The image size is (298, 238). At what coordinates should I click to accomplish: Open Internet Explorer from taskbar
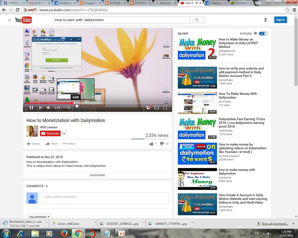(21, 233)
